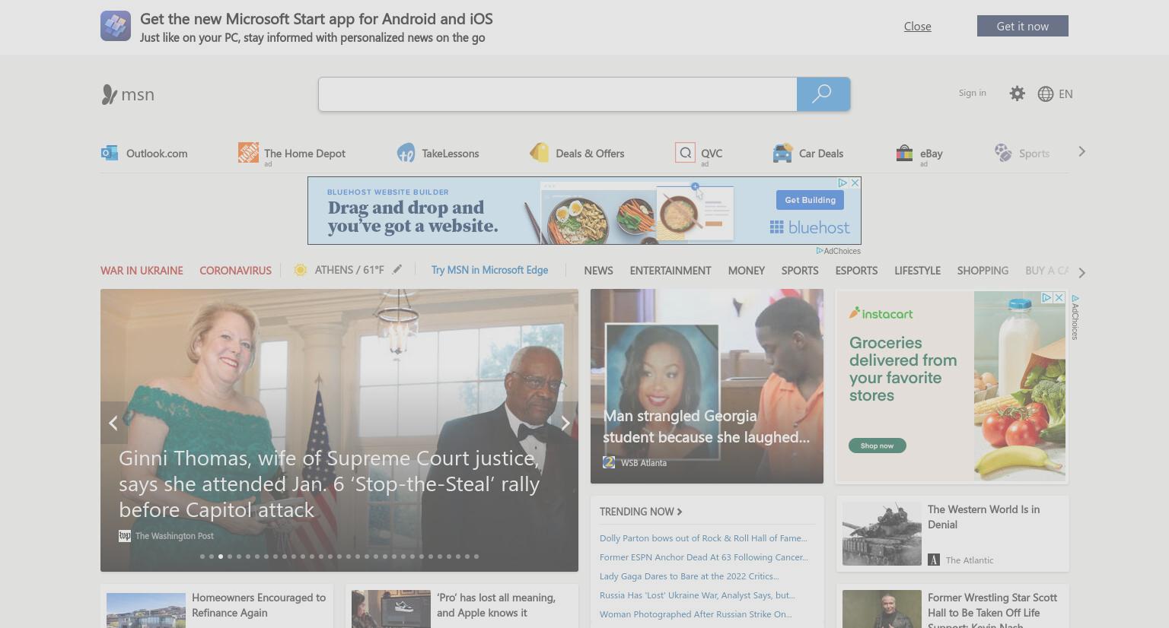Viewport: 1169px width, 628px height.
Task: Focus the web search input field
Action: click(557, 94)
